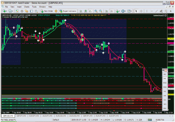Toggle the Expert Advisors button
The height and width of the screenshot is (122, 175).
pyautogui.click(x=68, y=11)
